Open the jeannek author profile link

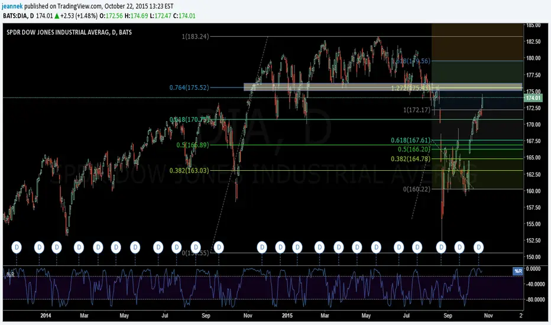12,6
